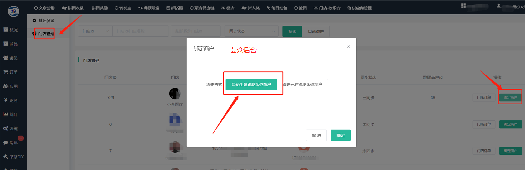Click the 跑腿商户id value 36
Image resolution: width=525 pixels, height=170 pixels.
click(x=433, y=98)
